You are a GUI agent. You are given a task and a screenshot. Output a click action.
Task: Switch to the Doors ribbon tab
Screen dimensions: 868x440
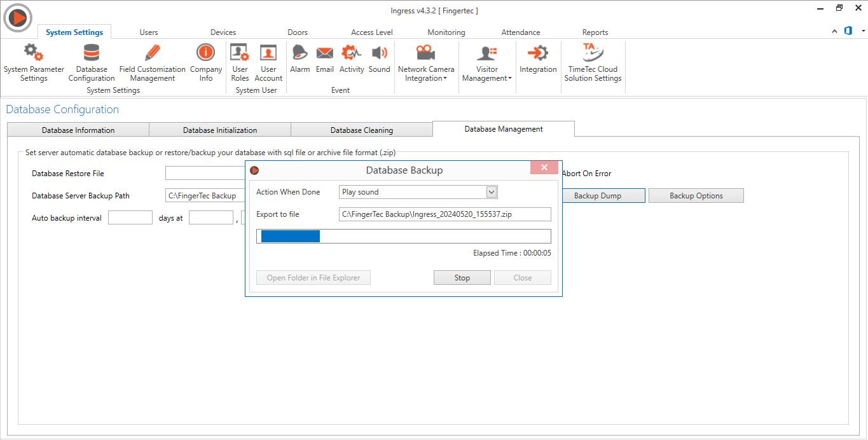pos(298,32)
